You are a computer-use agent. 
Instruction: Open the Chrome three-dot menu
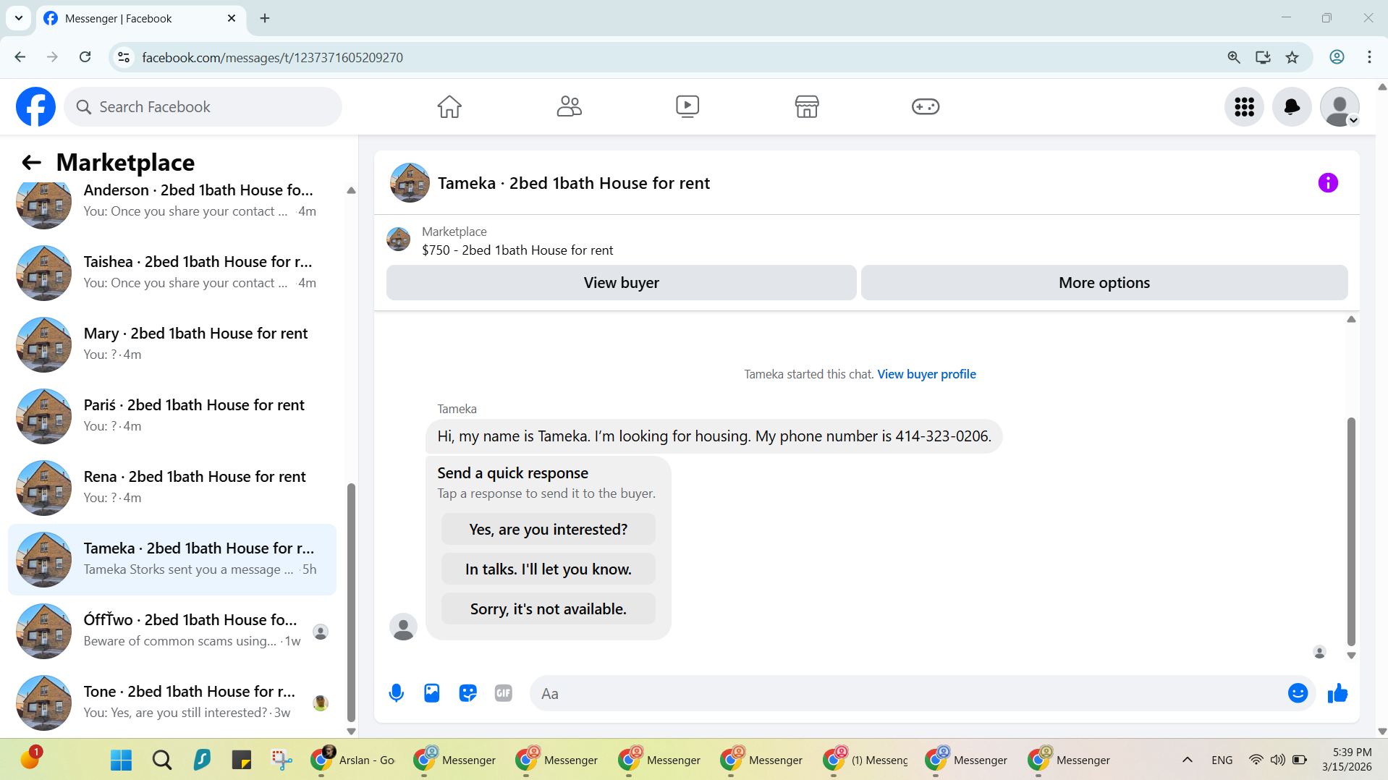tap(1369, 57)
